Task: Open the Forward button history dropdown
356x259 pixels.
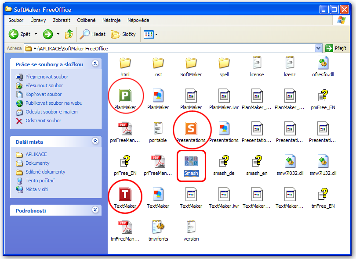Action: tap(58, 34)
